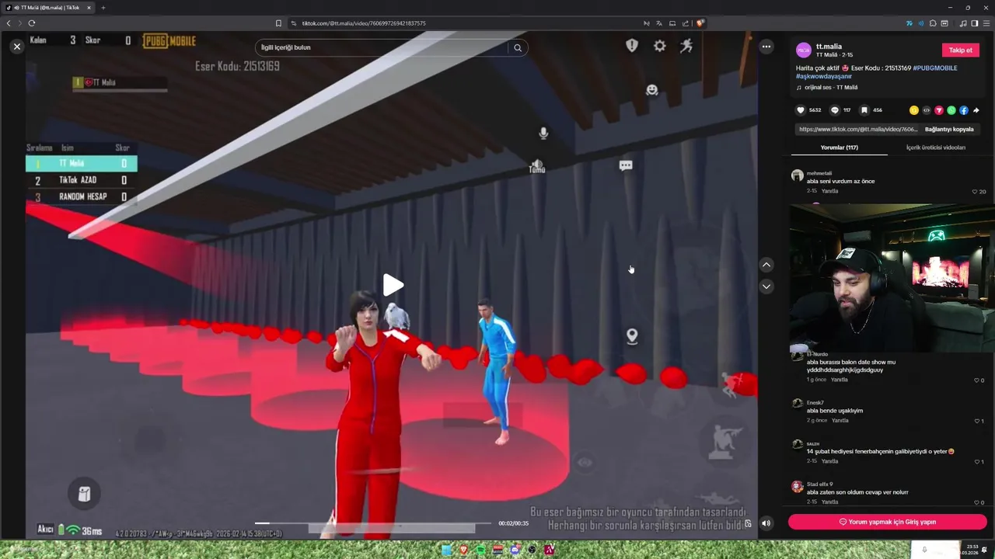Switch to Yorumlar (117) tab
Image resolution: width=995 pixels, height=559 pixels.
840,148
